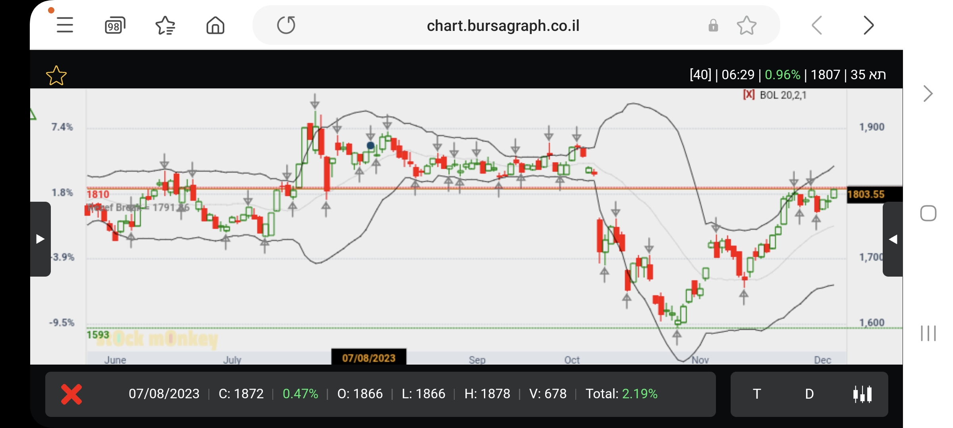
Task: Click the padlock site security icon
Action: (713, 26)
